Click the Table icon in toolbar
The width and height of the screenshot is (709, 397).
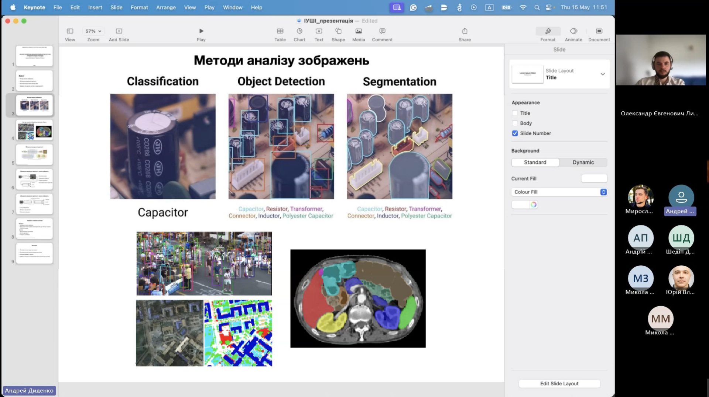pyautogui.click(x=280, y=31)
